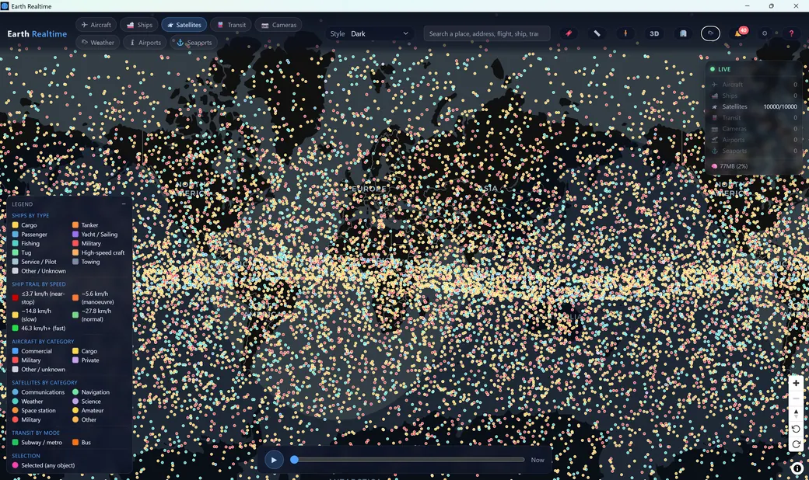Click Satellites row in LIVE panel
This screenshot has width=809, height=480.
point(754,106)
